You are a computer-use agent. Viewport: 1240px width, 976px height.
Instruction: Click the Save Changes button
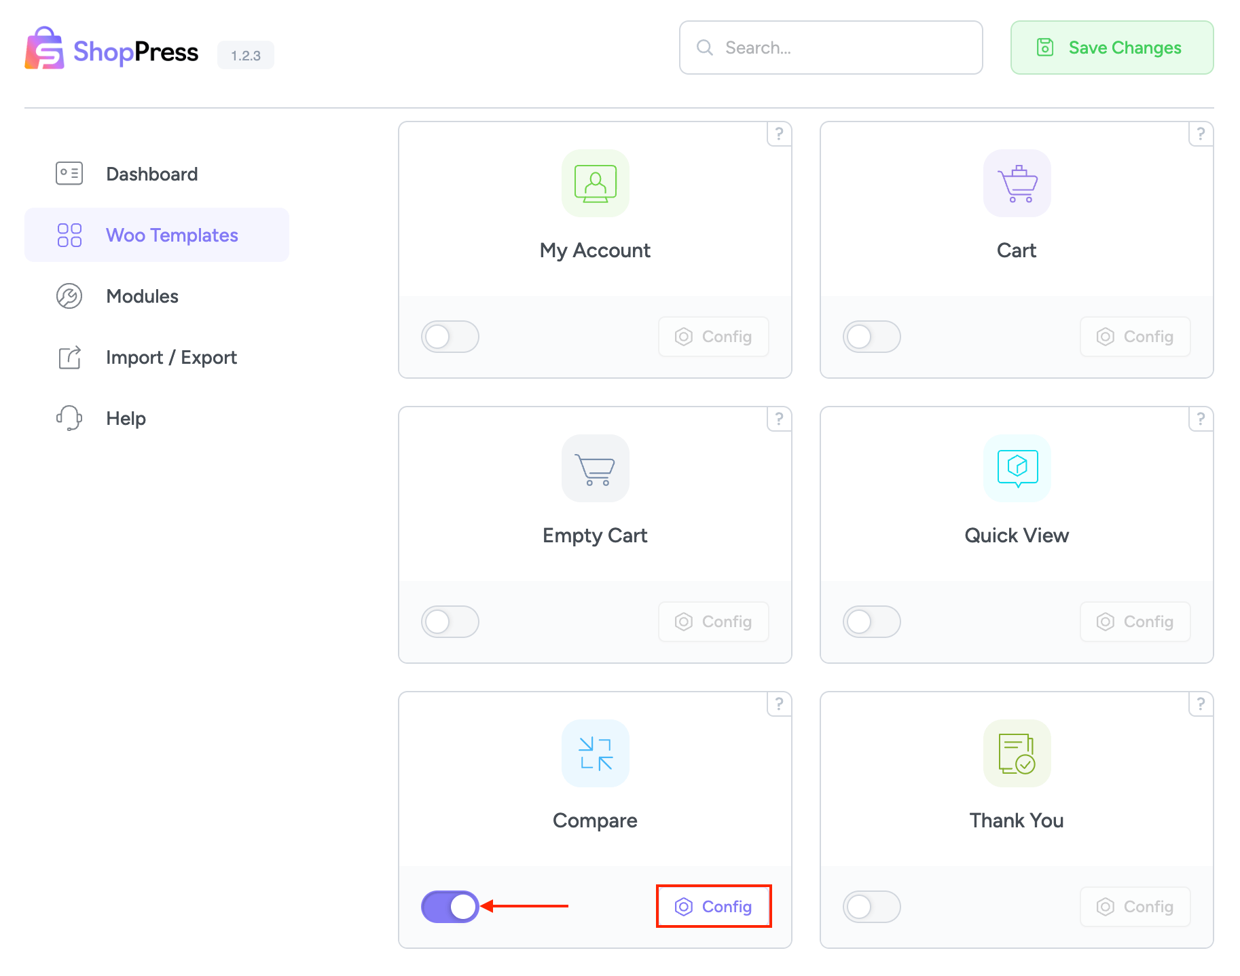click(1111, 48)
